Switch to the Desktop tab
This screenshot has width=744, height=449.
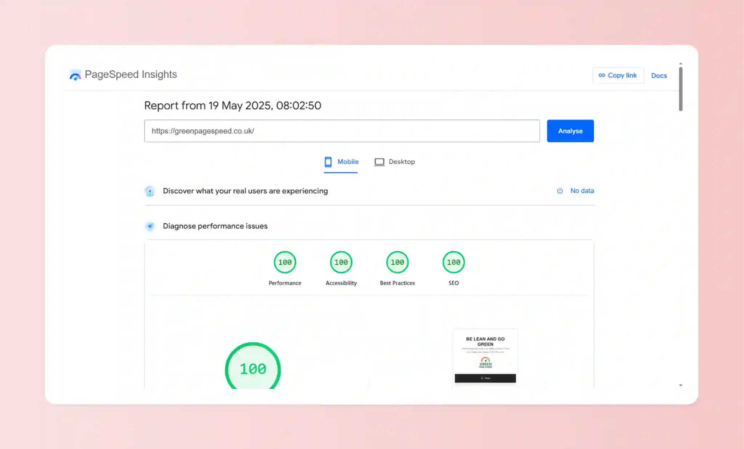click(395, 162)
